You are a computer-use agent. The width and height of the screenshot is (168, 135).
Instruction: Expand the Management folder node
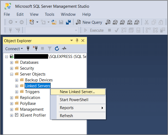(x=11, y=109)
